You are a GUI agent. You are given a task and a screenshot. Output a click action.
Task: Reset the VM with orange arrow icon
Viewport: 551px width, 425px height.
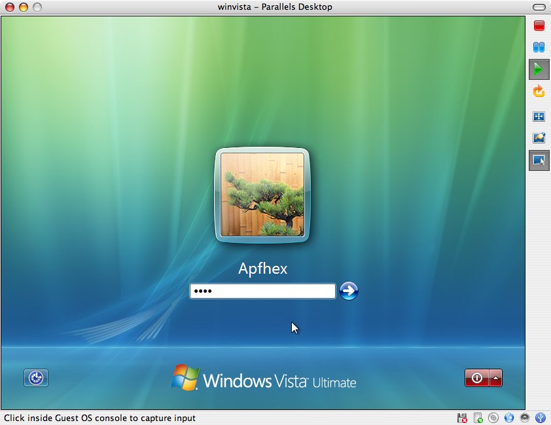(539, 91)
